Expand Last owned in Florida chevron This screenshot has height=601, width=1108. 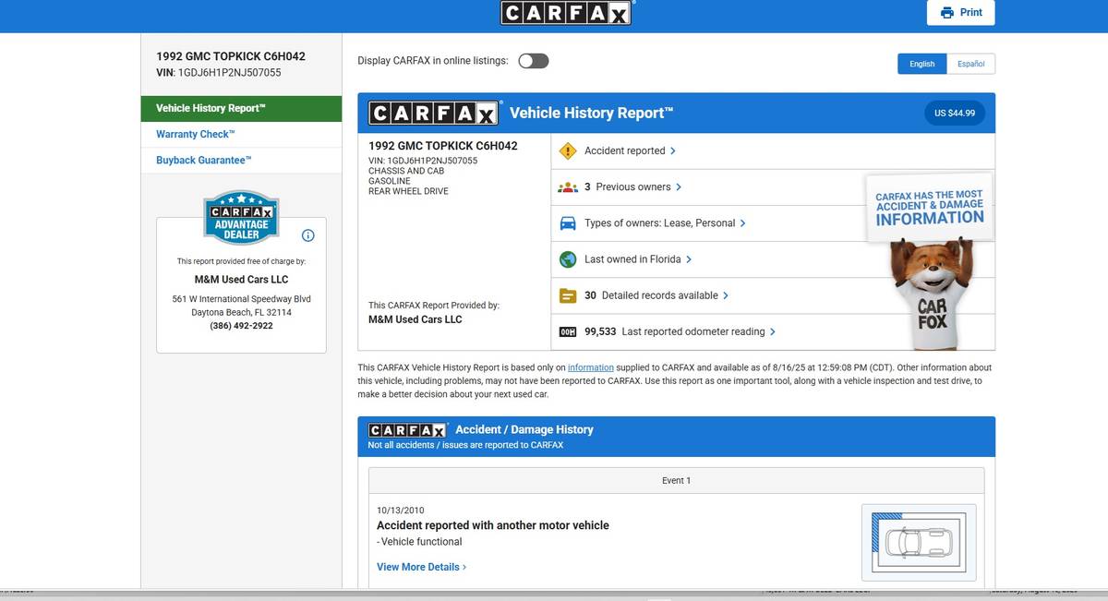pos(689,259)
